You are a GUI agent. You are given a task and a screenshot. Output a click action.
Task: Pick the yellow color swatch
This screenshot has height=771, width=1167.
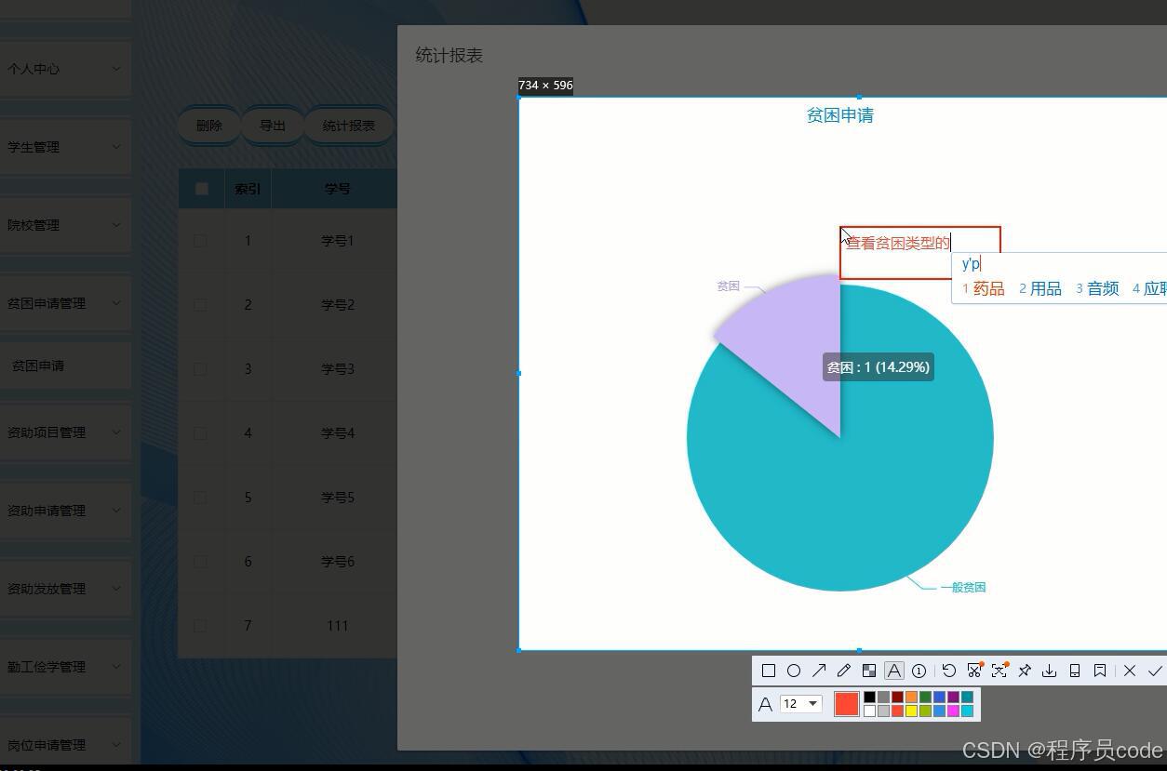911,711
